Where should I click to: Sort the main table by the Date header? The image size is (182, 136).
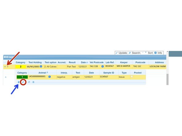pos(84,62)
